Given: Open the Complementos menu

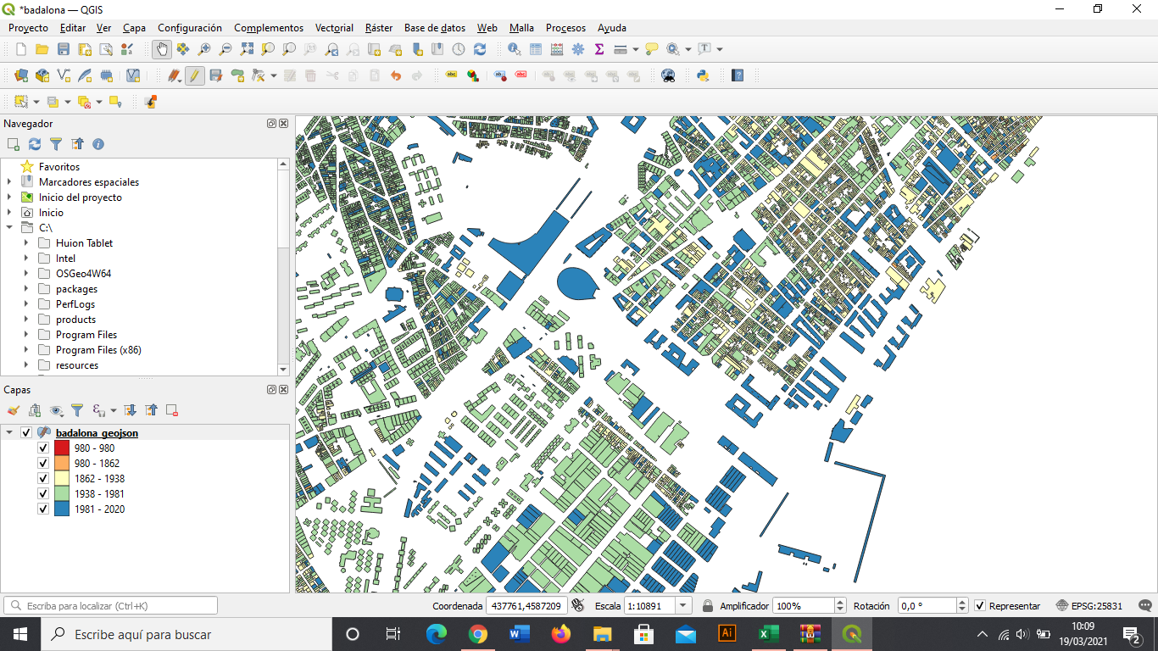Looking at the screenshot, I should pyautogui.click(x=268, y=28).
